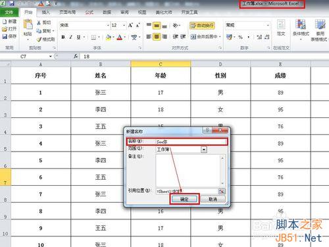Switch to the 审阅 Review tab

124,13
